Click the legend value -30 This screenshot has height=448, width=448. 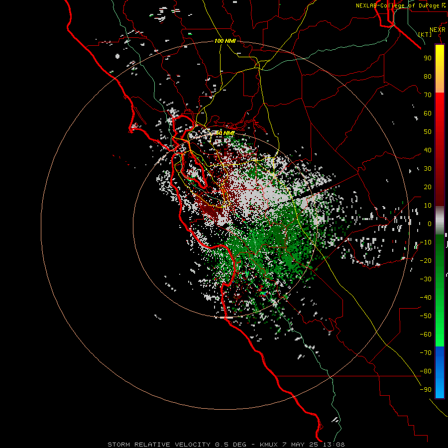pos(426,279)
